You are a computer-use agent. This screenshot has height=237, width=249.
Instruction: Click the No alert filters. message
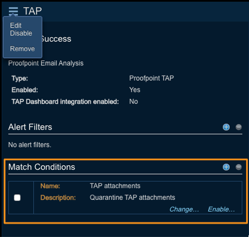[x=30, y=145]
